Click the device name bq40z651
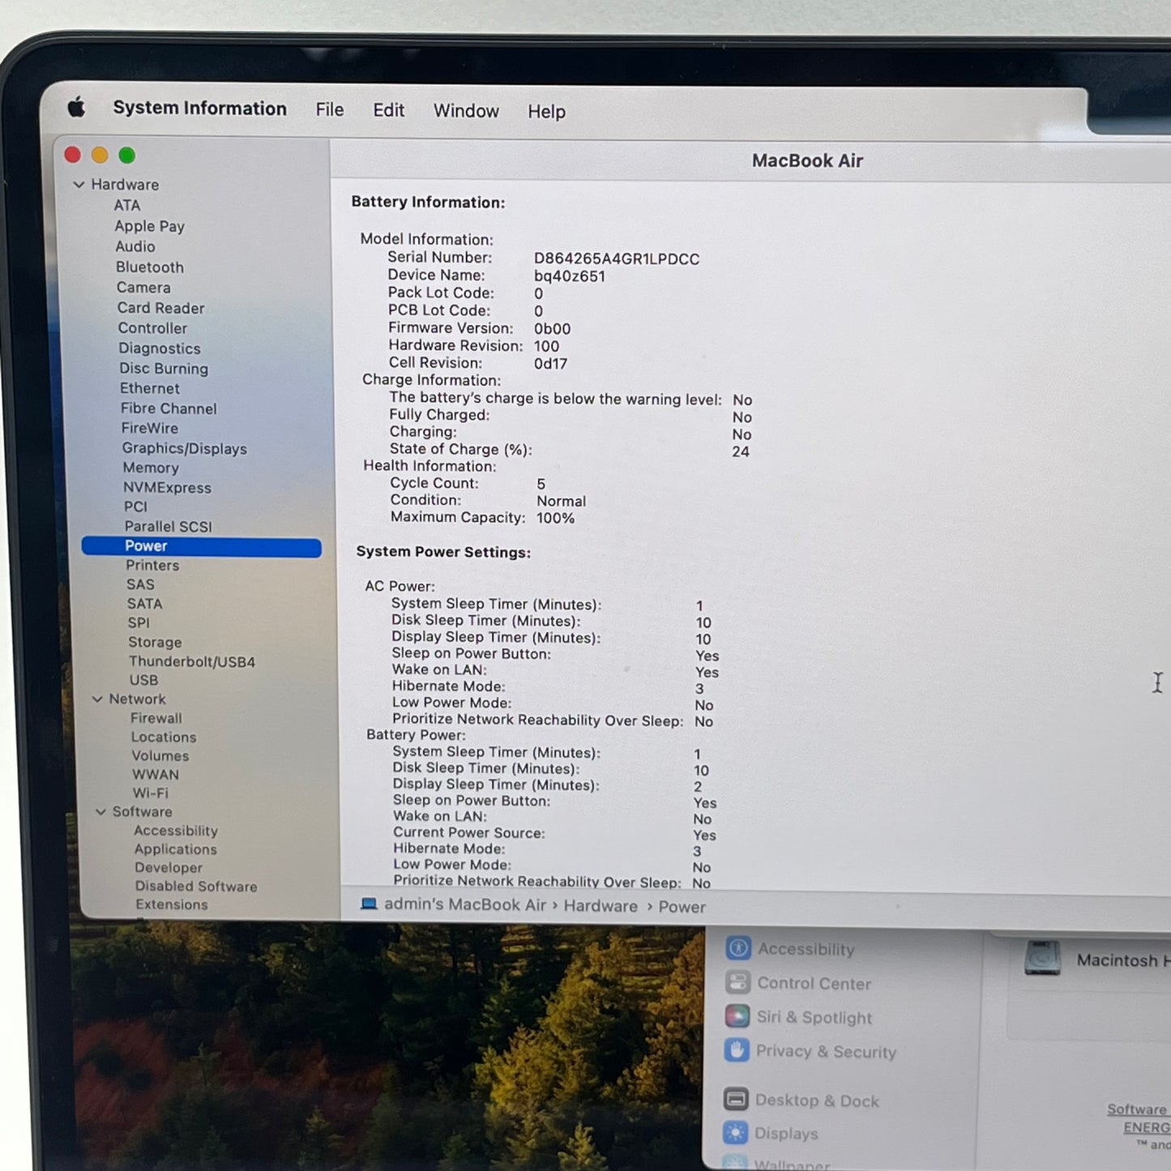The image size is (1171, 1171). point(570,276)
